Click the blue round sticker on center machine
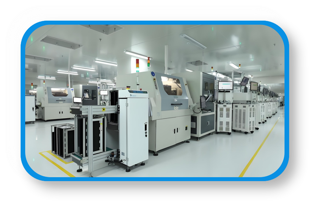This screenshot has width=314, height=206. 153,74
